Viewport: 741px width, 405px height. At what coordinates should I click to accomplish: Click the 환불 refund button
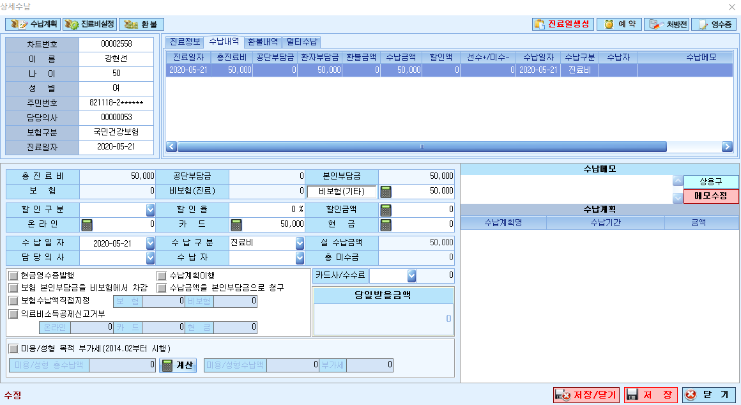(141, 24)
